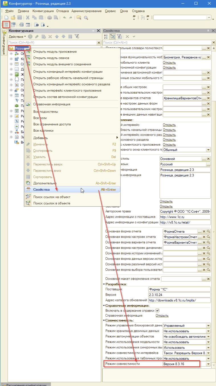Select Свойства in the context menu
This screenshot has height=386, width=216.
tap(72, 190)
